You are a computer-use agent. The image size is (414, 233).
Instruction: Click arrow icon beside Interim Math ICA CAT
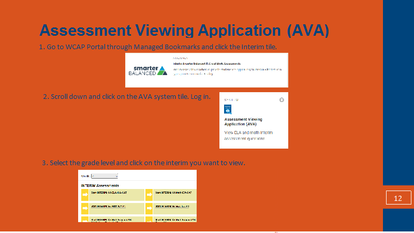coord(149,195)
